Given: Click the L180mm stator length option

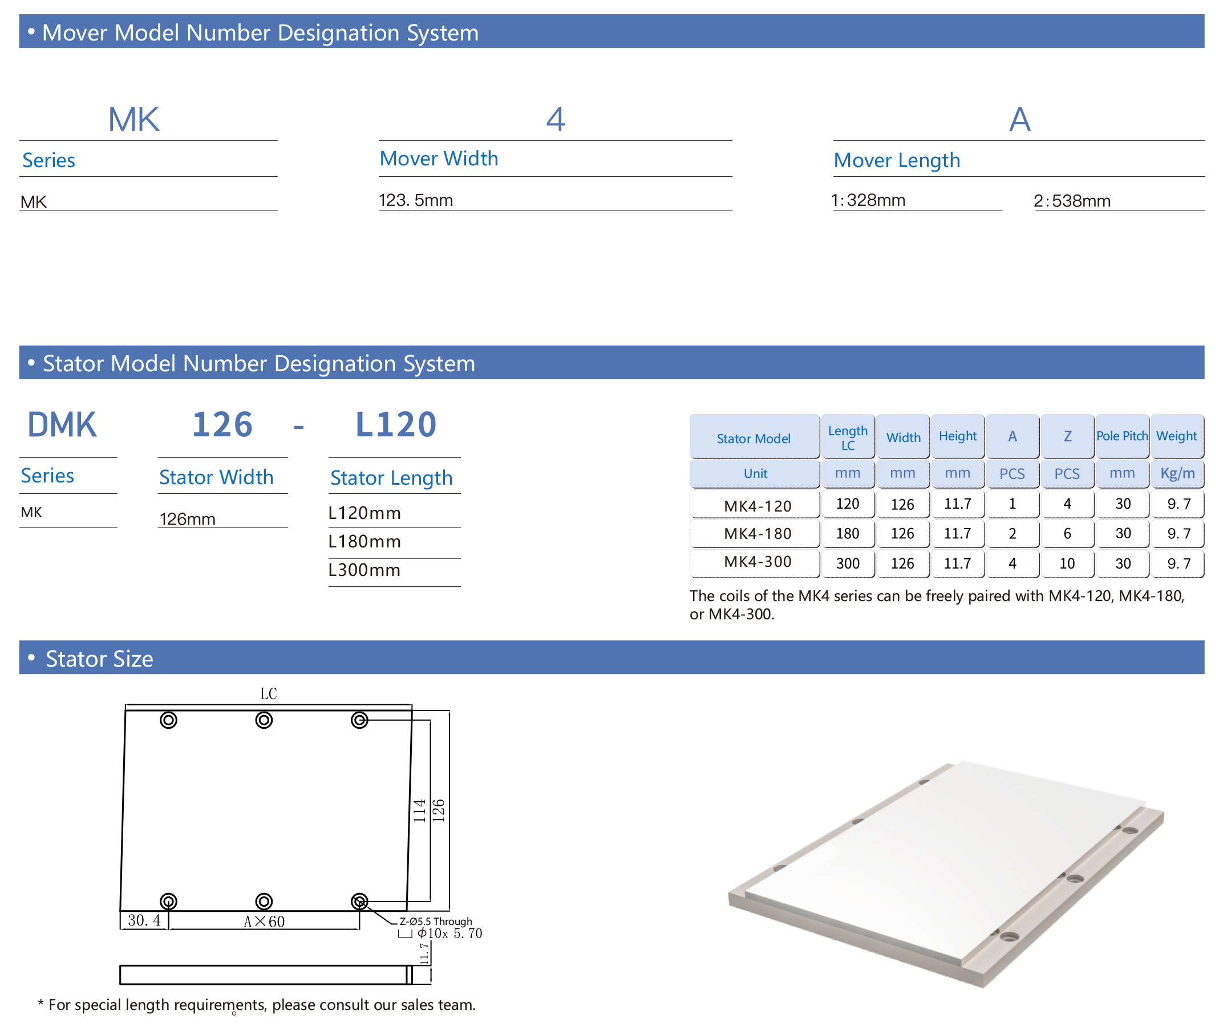Looking at the screenshot, I should [x=365, y=541].
